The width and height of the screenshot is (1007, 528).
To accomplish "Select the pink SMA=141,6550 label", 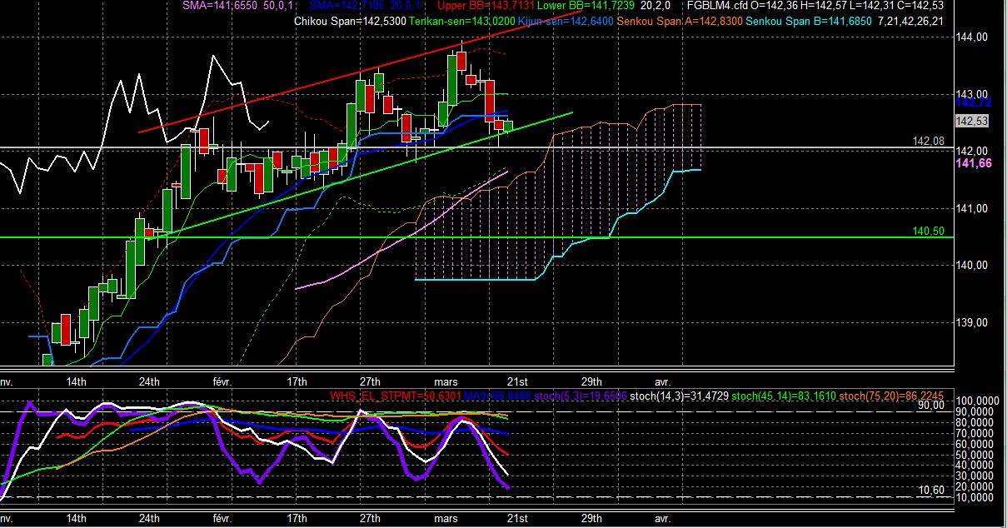I will point(218,7).
